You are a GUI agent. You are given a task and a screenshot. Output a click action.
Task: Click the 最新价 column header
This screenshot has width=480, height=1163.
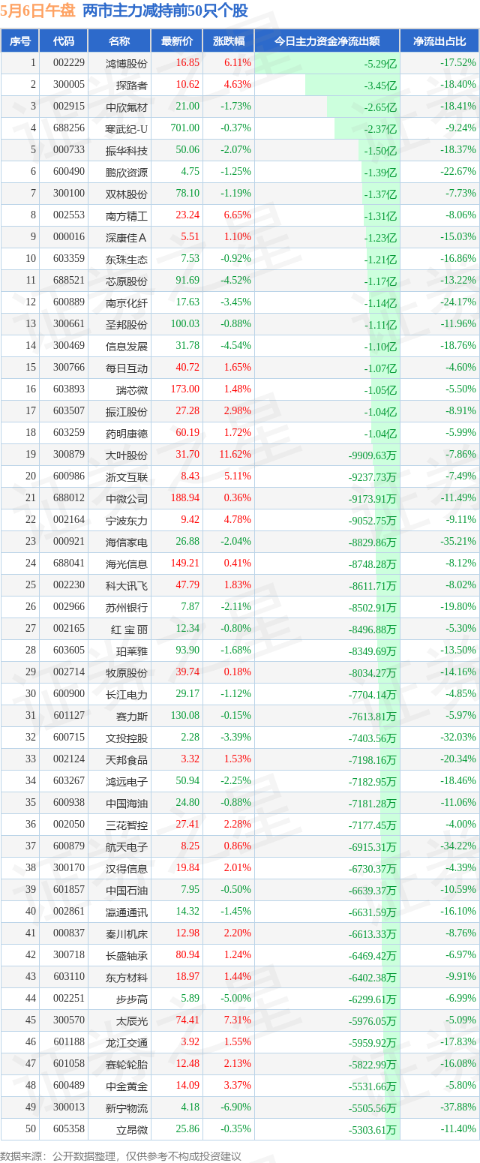(177, 41)
